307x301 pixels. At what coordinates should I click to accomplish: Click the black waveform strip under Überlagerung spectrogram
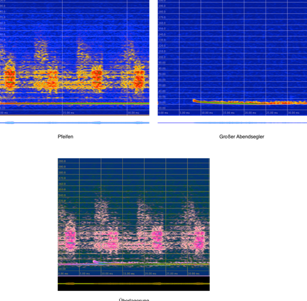click(133, 283)
